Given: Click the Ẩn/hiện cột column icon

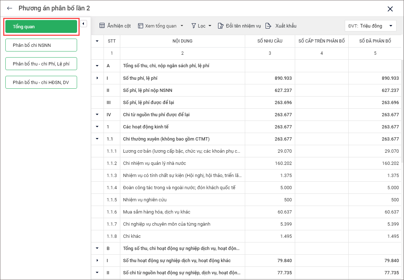Looking at the screenshot, I should pos(102,26).
